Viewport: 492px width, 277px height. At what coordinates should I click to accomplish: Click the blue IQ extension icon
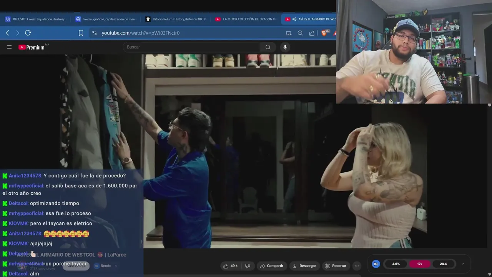point(376,264)
